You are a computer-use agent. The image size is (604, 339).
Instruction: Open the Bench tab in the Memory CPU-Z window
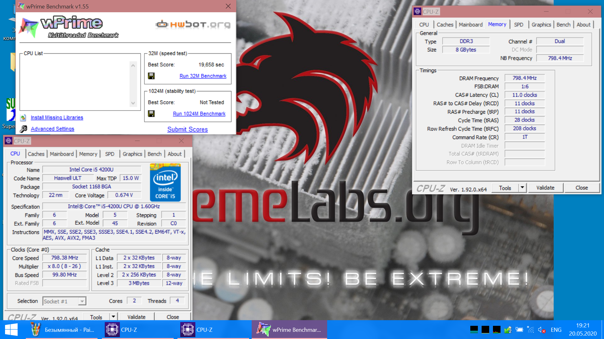click(563, 24)
